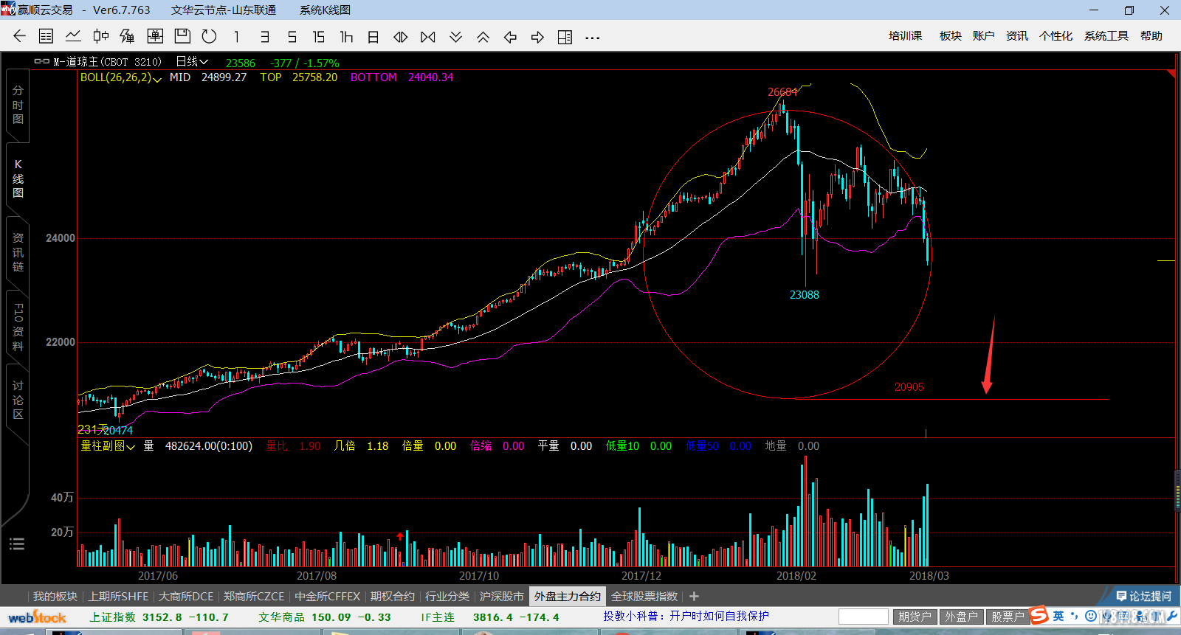This screenshot has height=635, width=1181.
Task: Expand the K-line width horizontally
Action: tap(401, 37)
